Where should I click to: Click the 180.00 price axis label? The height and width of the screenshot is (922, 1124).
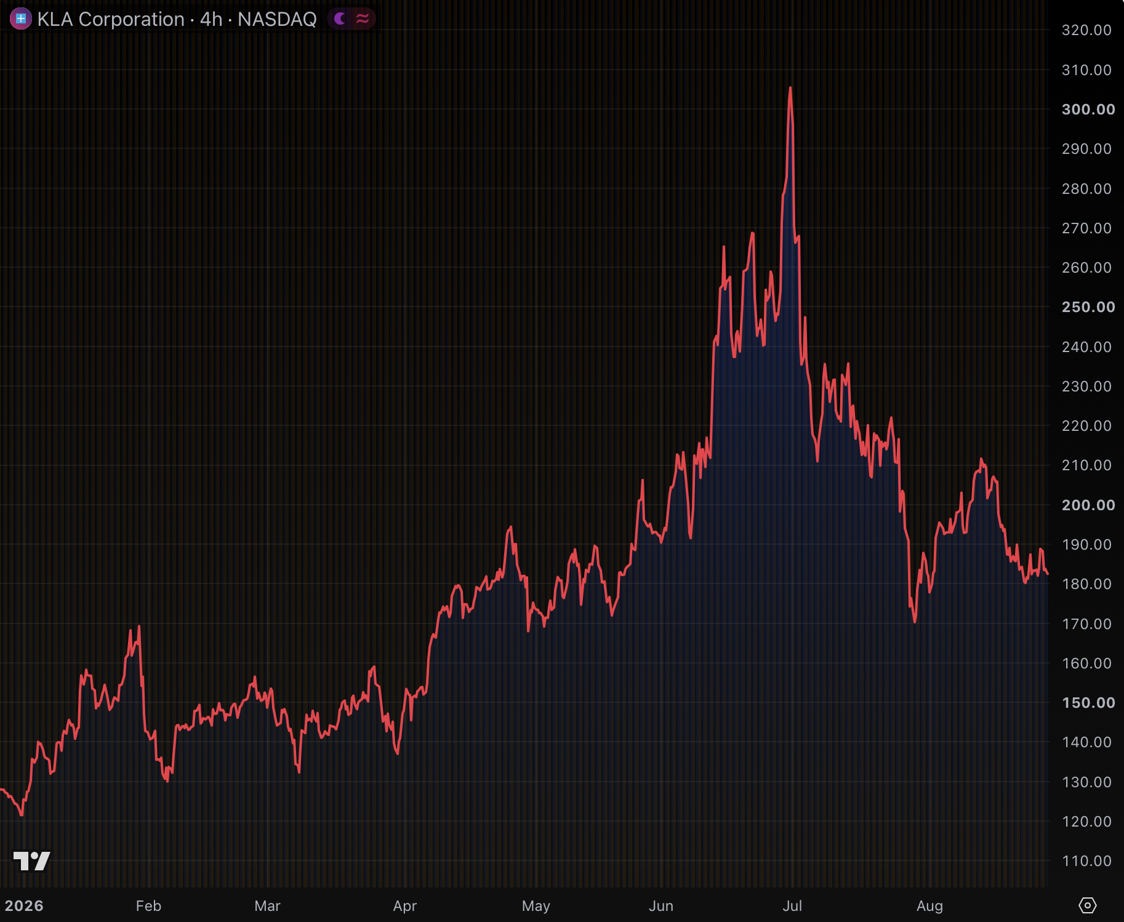[1086, 584]
